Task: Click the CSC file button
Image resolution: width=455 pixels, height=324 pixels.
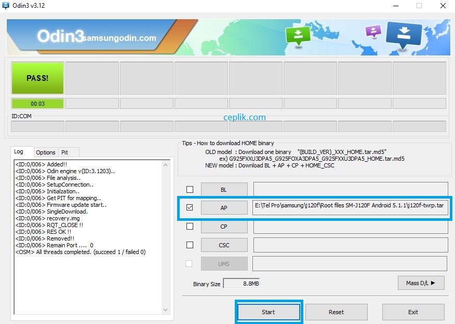Action: [x=224, y=245]
